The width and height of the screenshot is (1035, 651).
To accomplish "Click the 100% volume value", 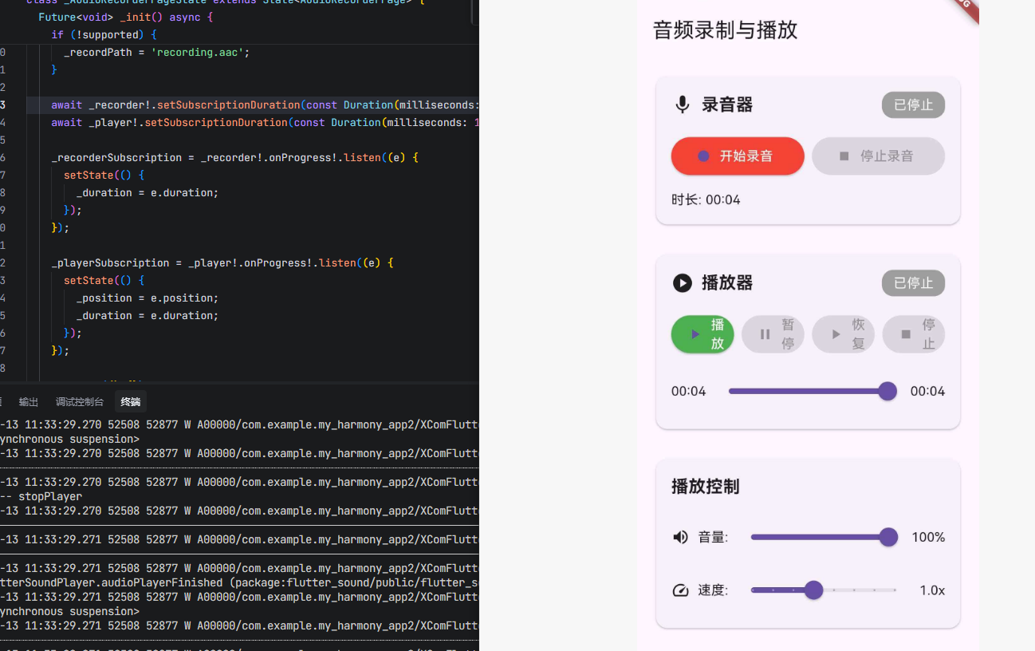I will coord(928,538).
